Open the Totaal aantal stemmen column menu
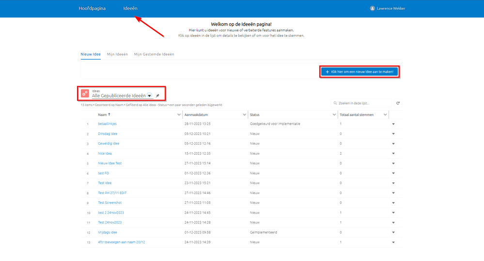This screenshot has height=261, width=484. [x=385, y=114]
